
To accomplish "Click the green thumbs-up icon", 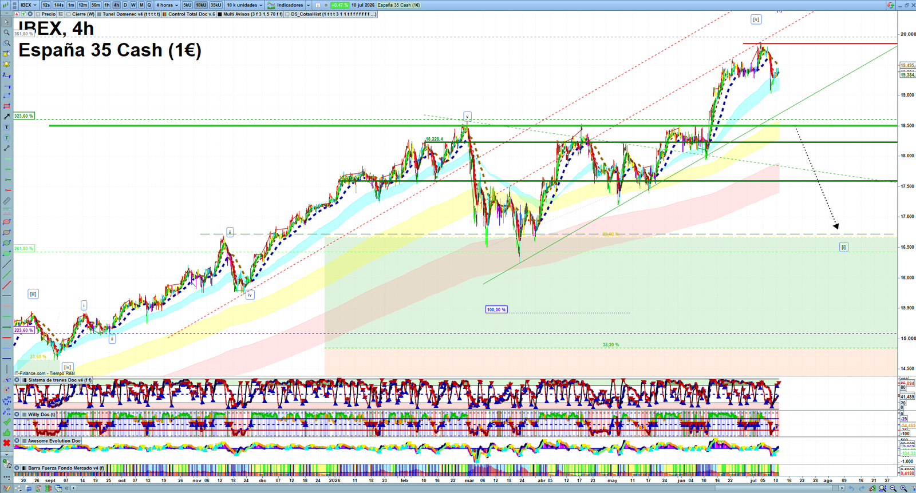I will click(x=7, y=432).
